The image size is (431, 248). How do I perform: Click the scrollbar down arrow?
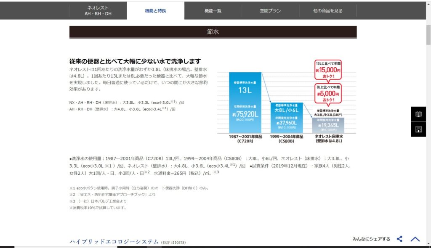[428, 243]
